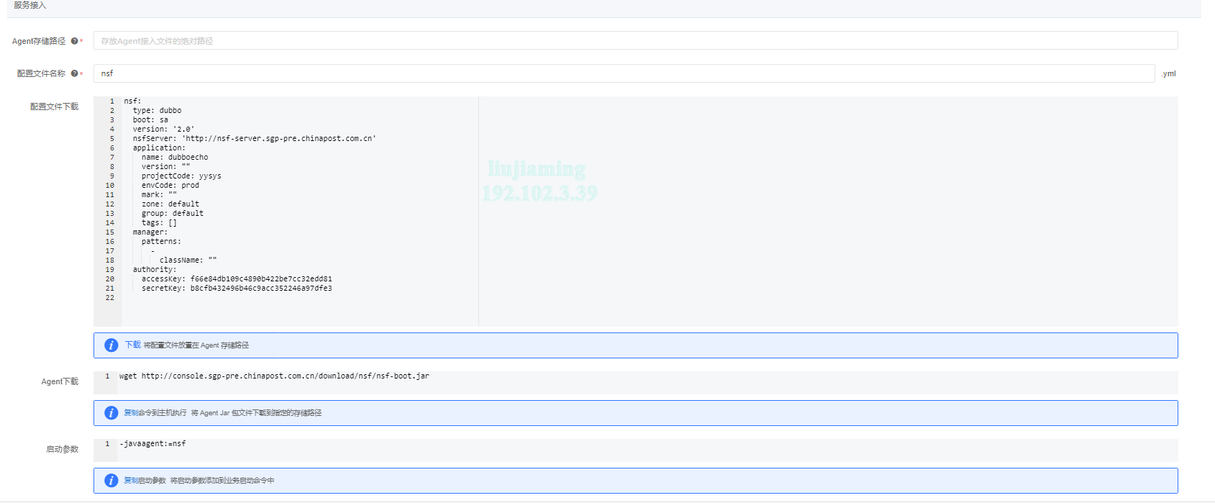The width and height of the screenshot is (1215, 503).
Task: Click info icon in the 下载 banner
Action: tap(111, 345)
